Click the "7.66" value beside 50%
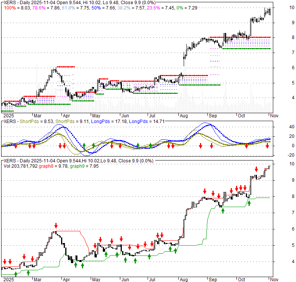This screenshot has height=282, width=296. click(110, 8)
